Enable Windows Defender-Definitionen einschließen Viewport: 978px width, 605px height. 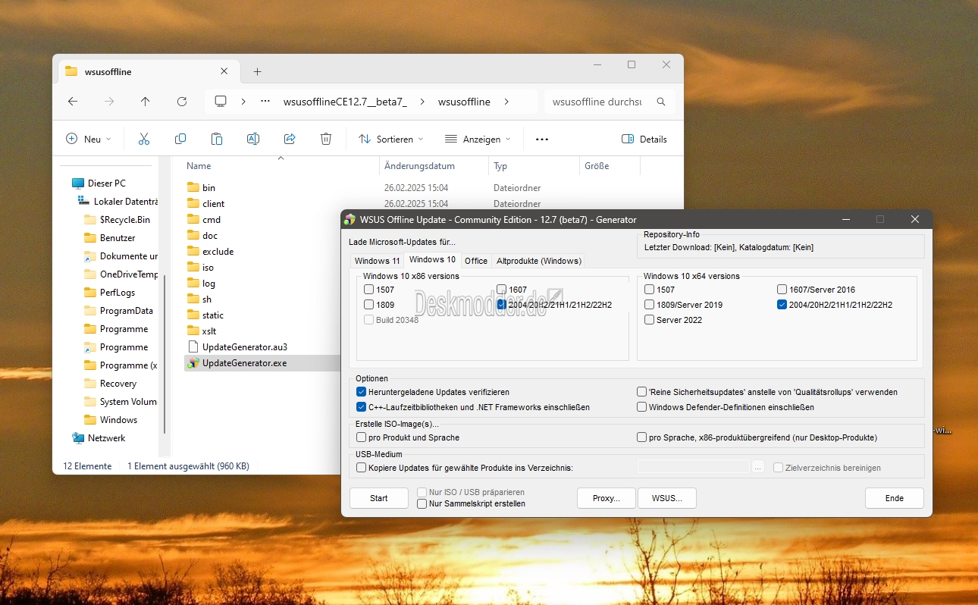point(642,407)
